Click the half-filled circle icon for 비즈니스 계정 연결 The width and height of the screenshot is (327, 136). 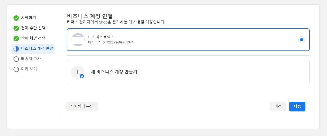pyautogui.click(x=16, y=49)
